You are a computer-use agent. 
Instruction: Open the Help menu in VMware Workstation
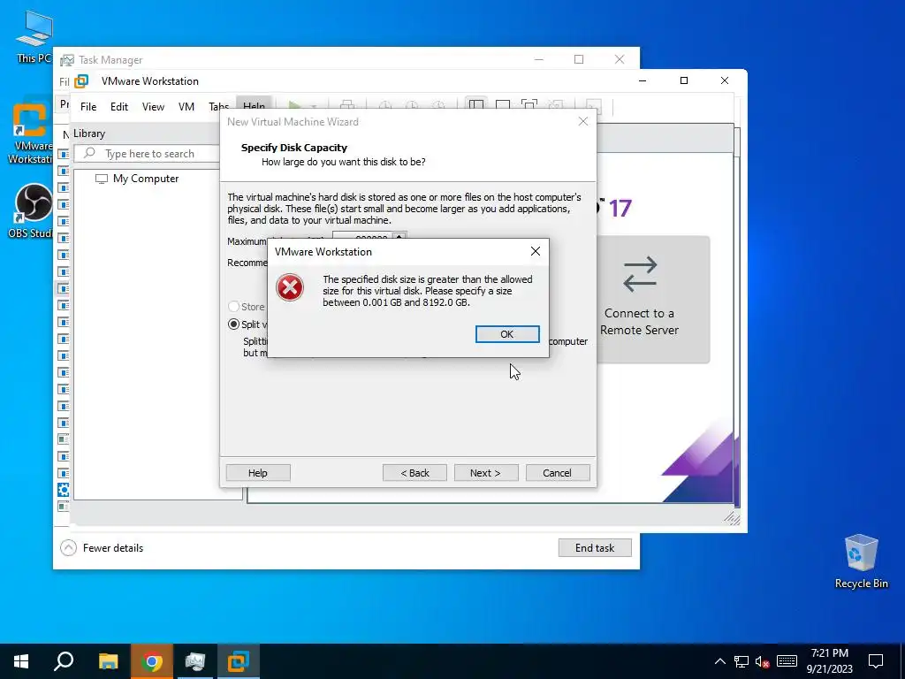(254, 106)
